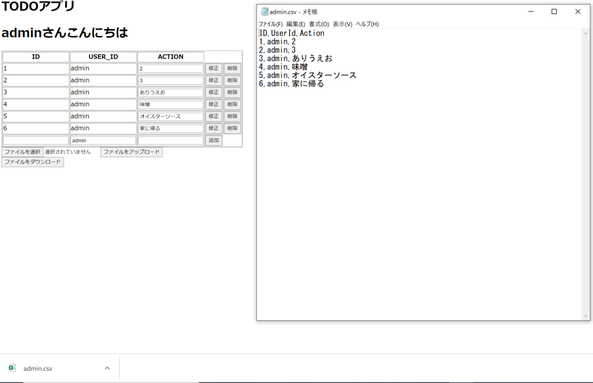Click 修正 for the 家に帰る row

tap(213, 128)
